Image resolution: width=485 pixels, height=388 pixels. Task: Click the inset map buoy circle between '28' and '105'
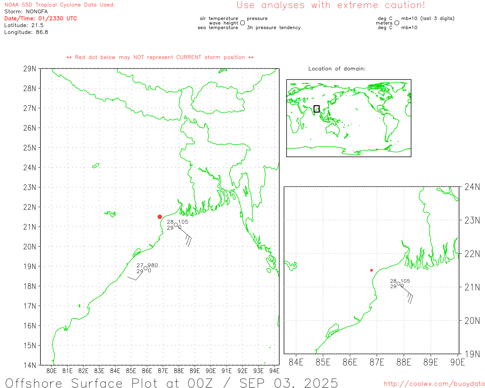398,283
